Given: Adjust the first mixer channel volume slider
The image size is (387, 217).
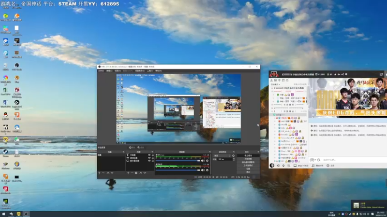Looking at the screenshot, I should point(178,161).
